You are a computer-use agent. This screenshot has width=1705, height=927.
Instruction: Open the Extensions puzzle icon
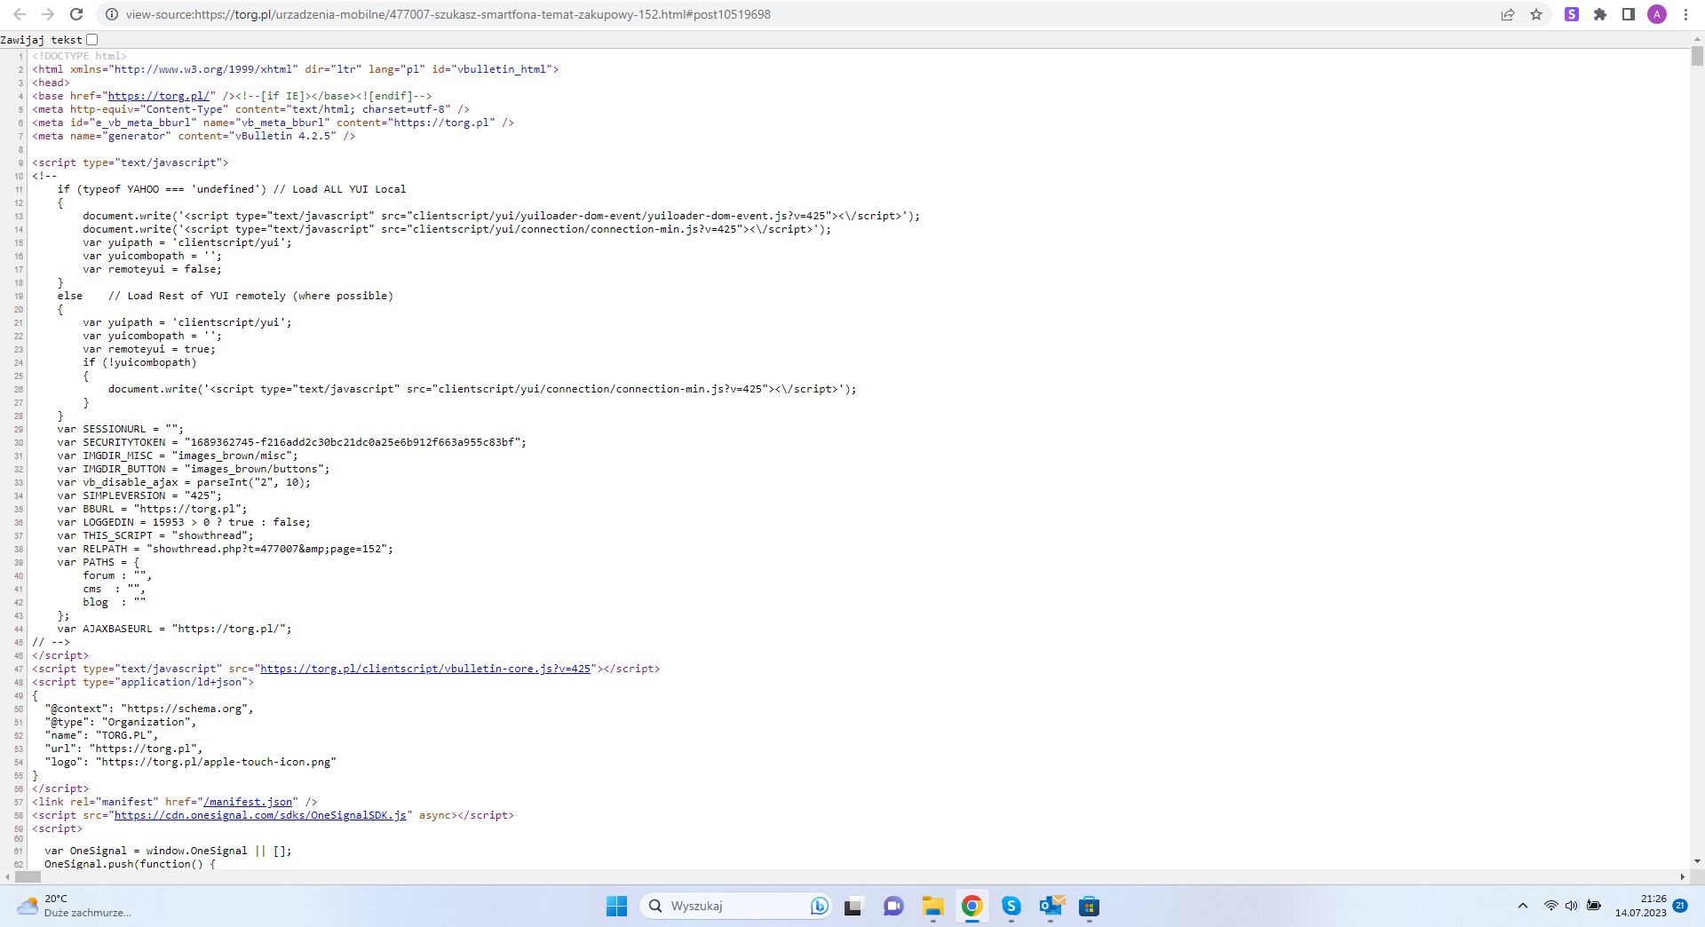tap(1600, 14)
